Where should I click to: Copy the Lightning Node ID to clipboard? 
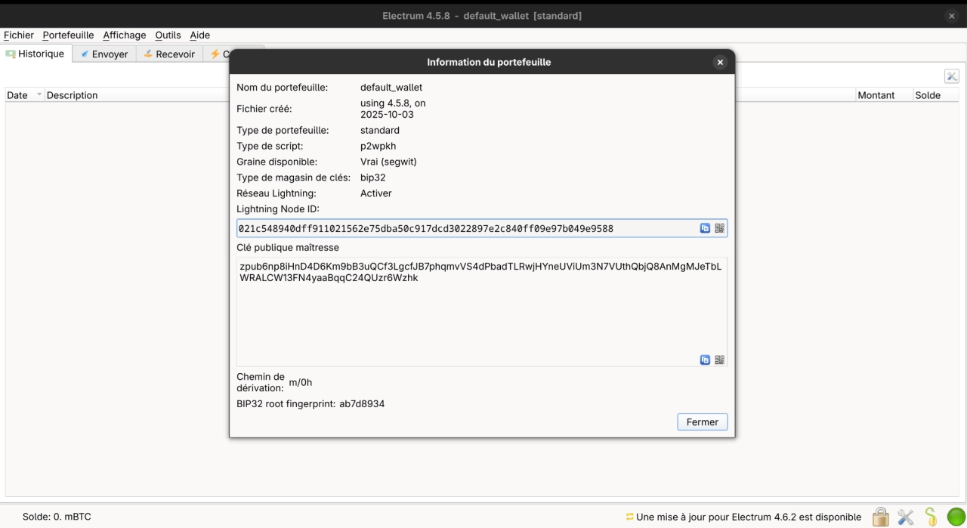pos(705,228)
